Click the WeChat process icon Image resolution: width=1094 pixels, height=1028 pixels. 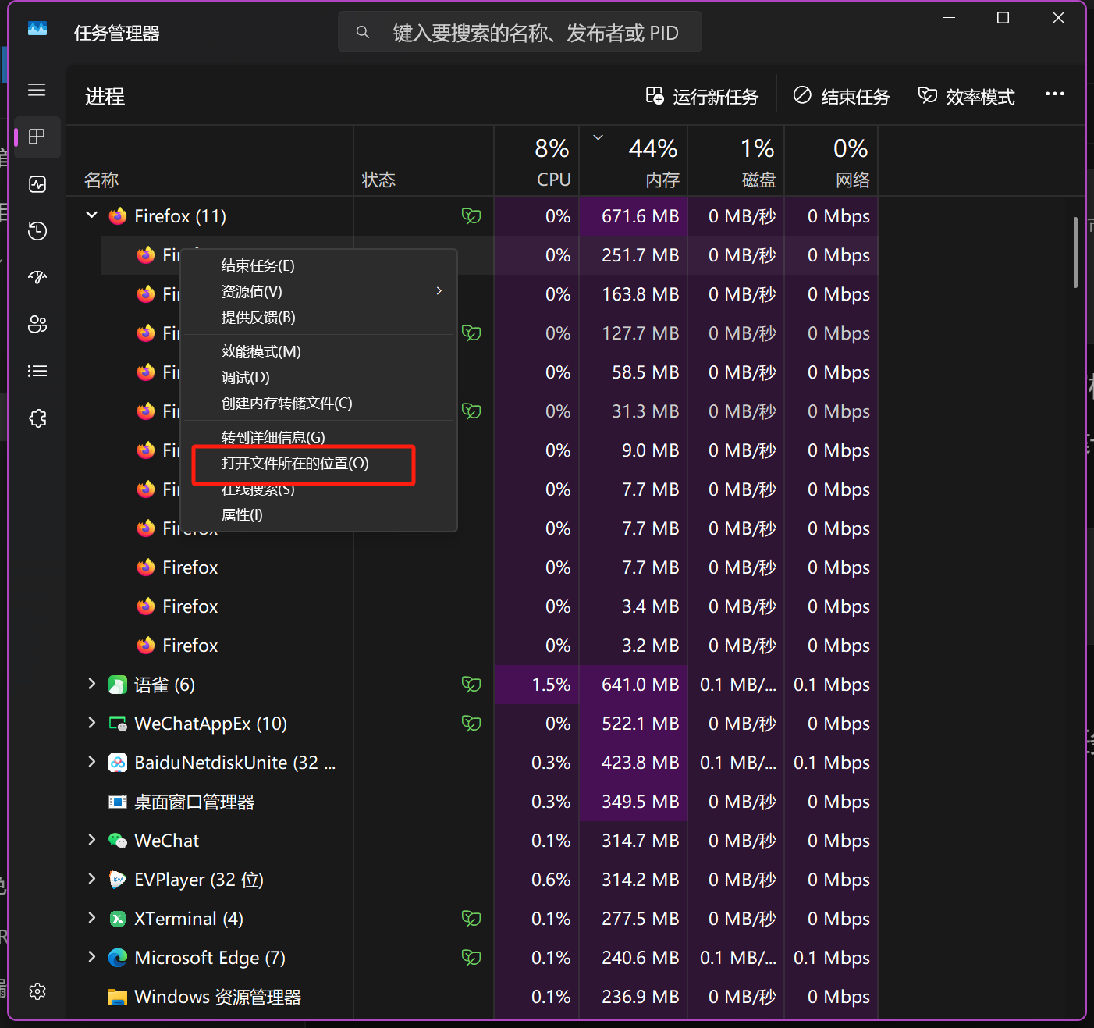click(118, 841)
